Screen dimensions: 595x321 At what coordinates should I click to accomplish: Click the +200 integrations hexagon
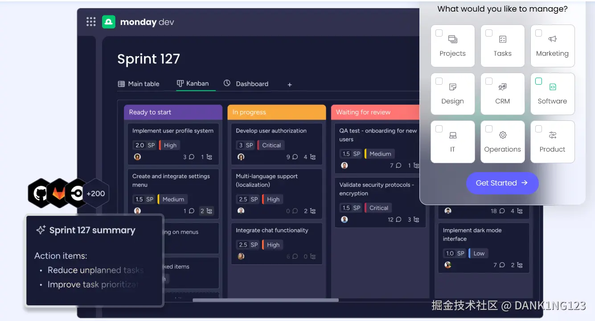tap(96, 193)
